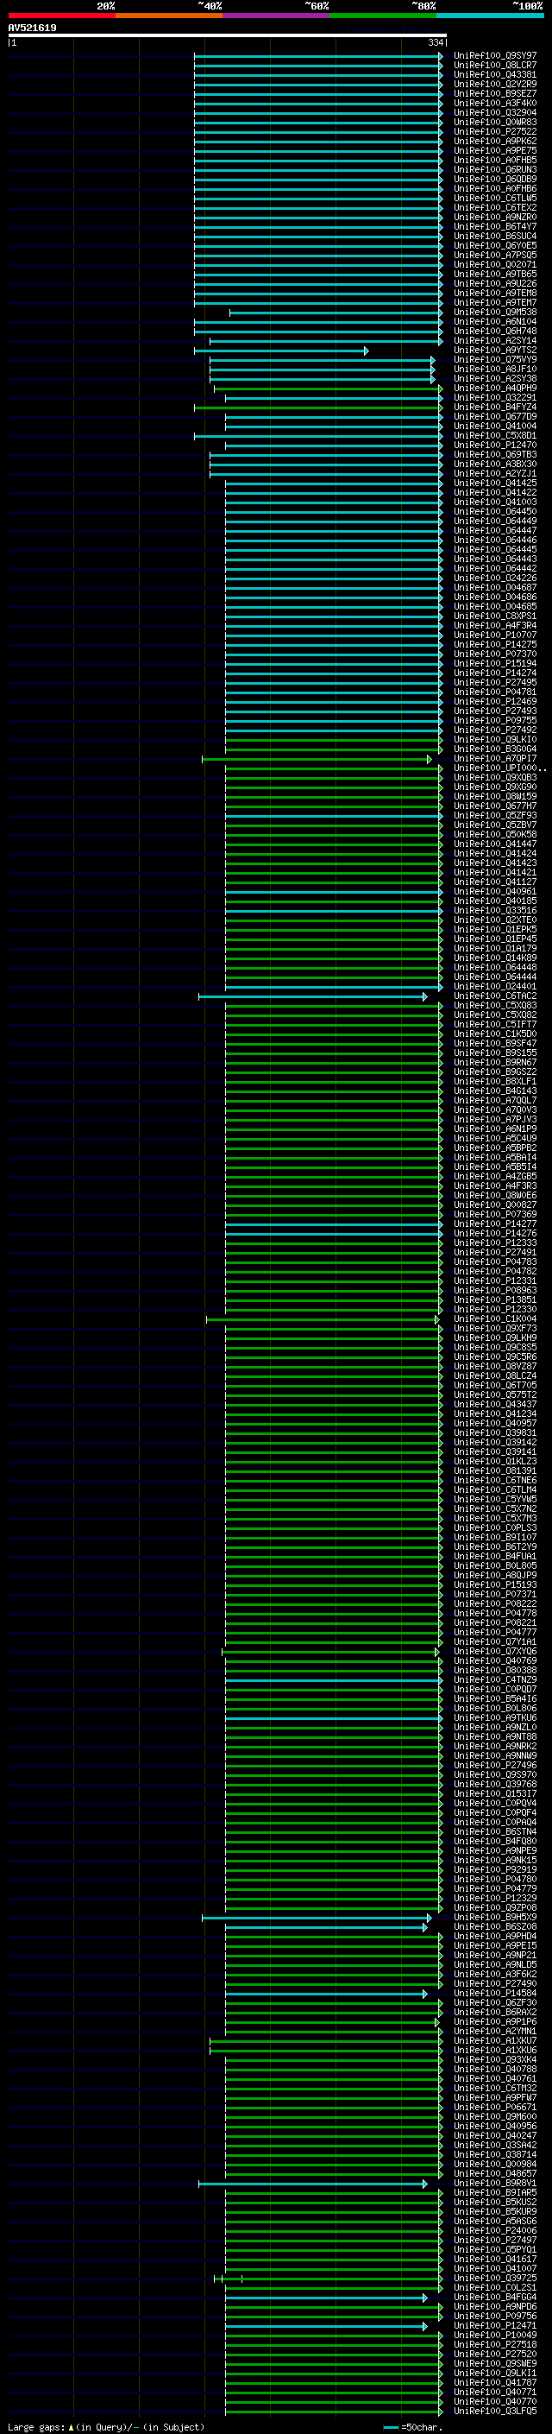Select the UniRef100_Q43381 label
The image size is (552, 2434).
coord(494,74)
